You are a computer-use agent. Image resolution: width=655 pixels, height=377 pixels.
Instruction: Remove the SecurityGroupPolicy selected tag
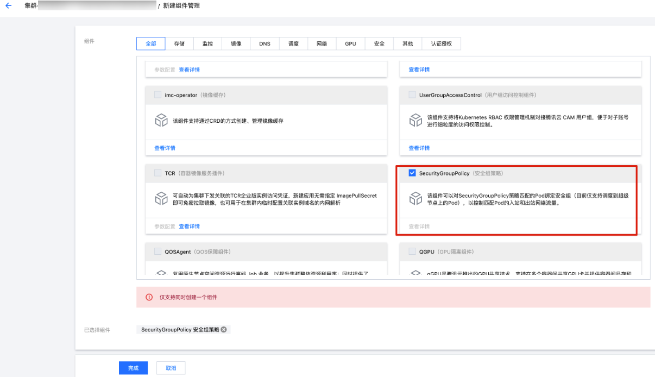[x=224, y=330]
